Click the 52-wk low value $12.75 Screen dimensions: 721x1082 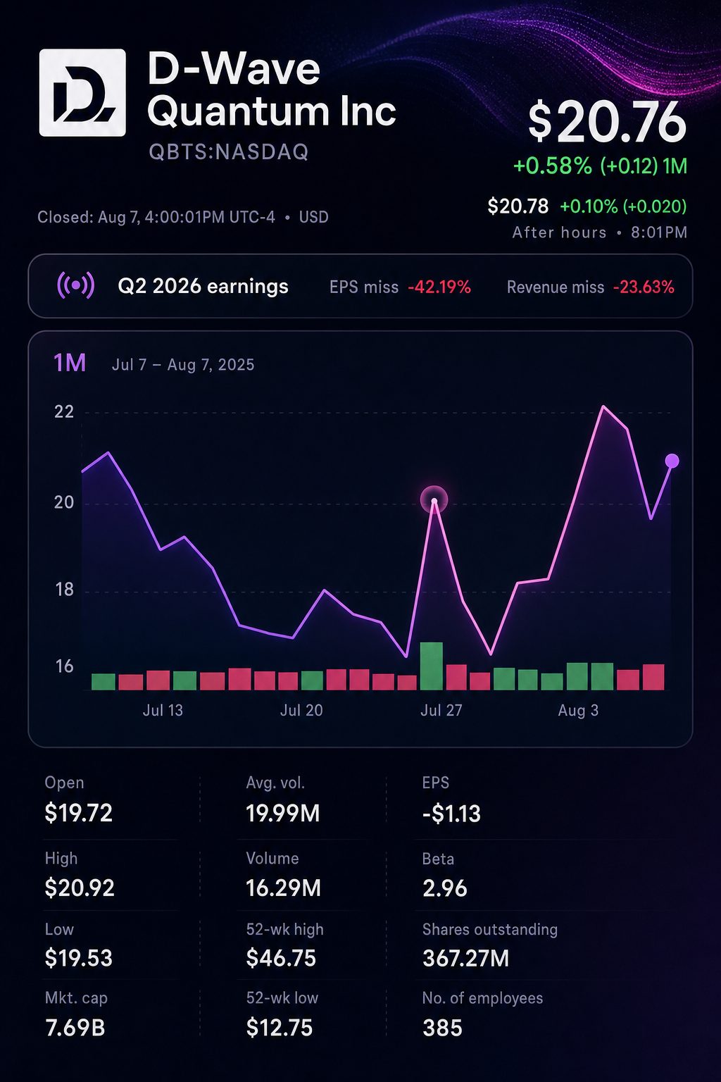point(280,1028)
